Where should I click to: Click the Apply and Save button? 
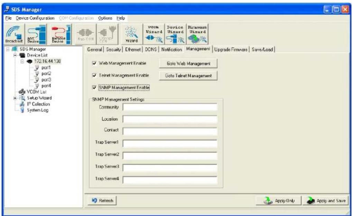325,200
